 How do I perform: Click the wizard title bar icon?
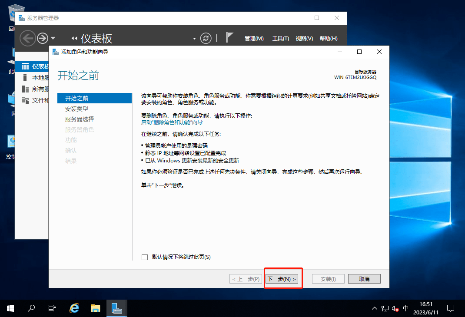point(56,52)
